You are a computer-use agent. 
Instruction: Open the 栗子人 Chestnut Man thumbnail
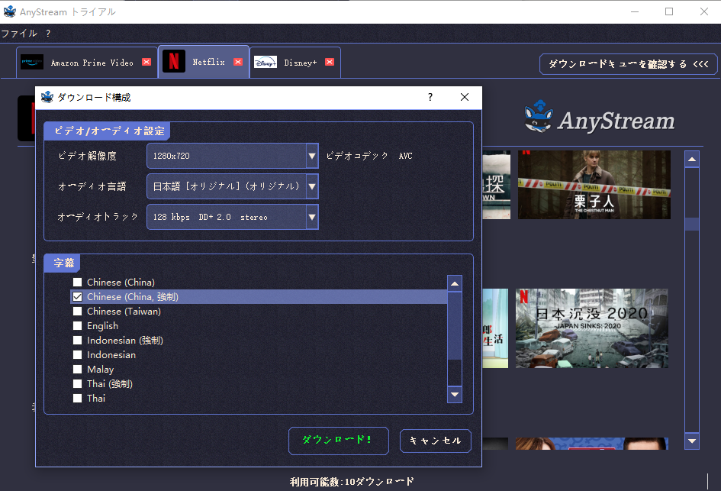click(594, 185)
